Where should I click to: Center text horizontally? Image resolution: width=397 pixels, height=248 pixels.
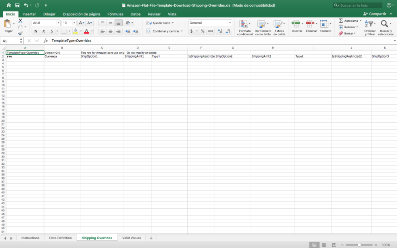pyautogui.click(x=110, y=31)
